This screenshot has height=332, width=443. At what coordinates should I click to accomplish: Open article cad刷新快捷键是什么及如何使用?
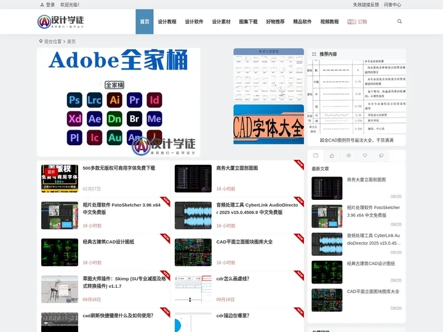point(118,315)
